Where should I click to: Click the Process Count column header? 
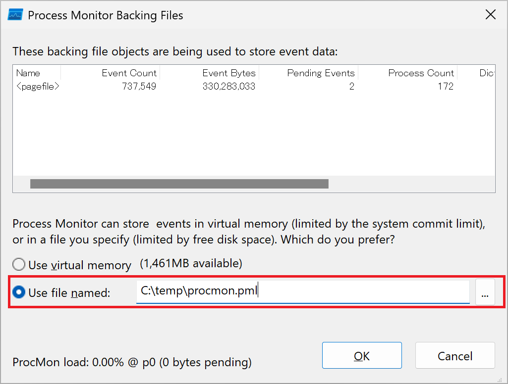[x=407, y=73]
